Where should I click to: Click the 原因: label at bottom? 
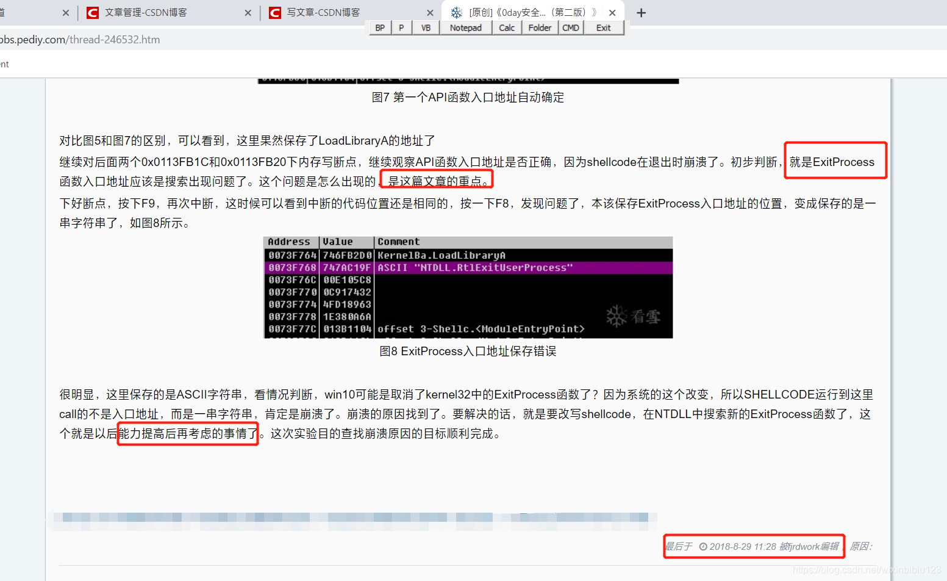[862, 547]
